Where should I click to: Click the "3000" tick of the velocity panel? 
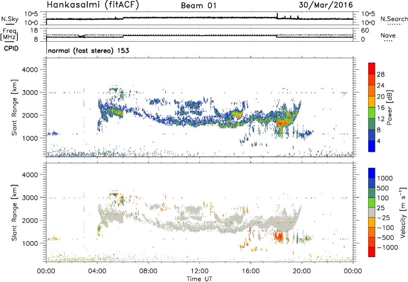[x=30, y=198]
